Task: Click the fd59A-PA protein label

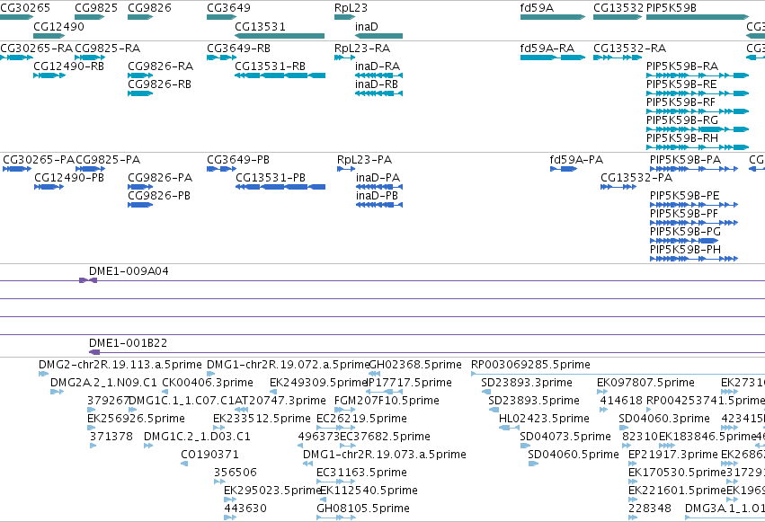Action: click(576, 159)
